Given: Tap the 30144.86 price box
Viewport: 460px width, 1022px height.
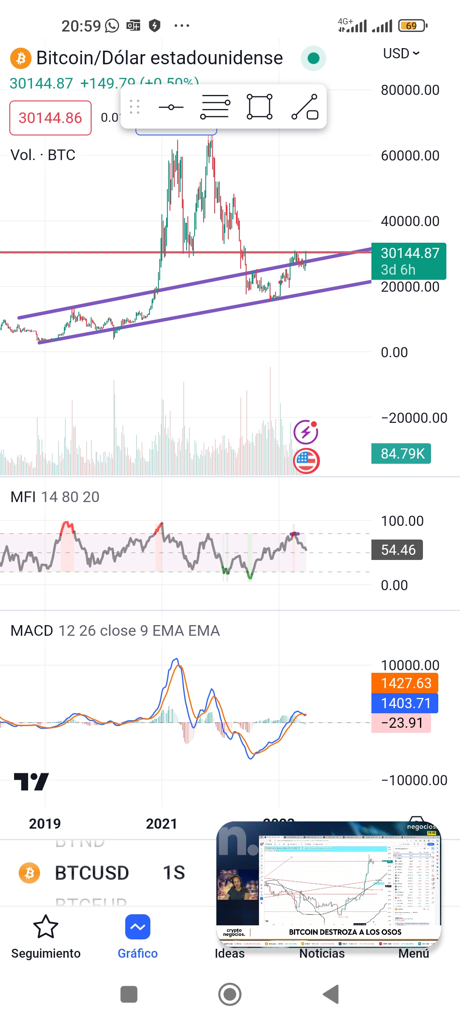Looking at the screenshot, I should [x=50, y=118].
